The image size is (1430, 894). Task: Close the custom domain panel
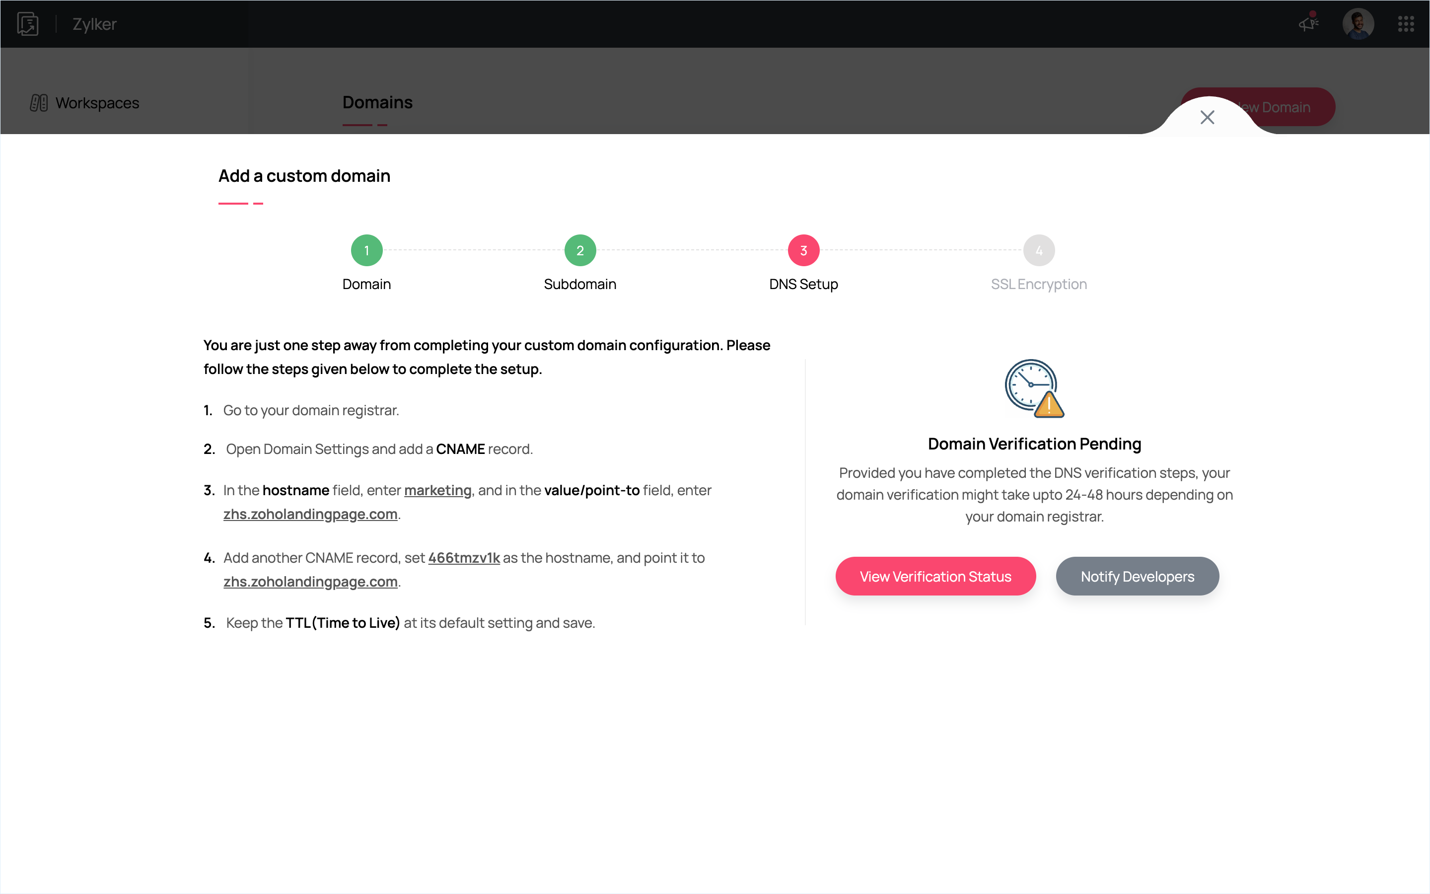pos(1207,117)
